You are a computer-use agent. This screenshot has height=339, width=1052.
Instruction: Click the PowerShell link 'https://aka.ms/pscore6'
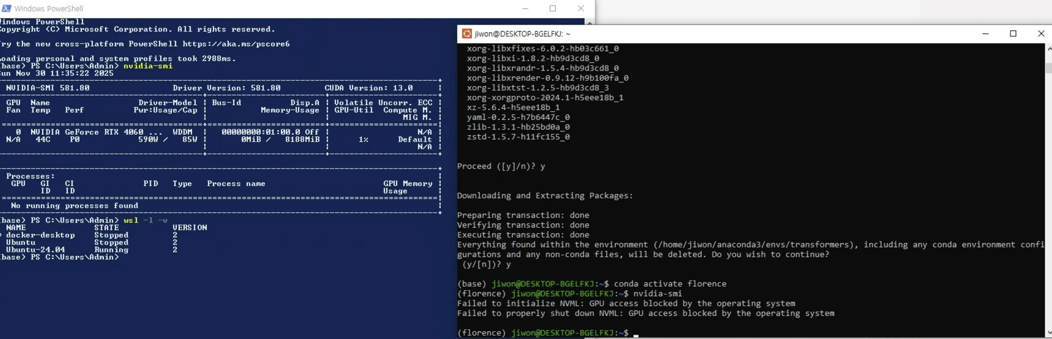[236, 44]
